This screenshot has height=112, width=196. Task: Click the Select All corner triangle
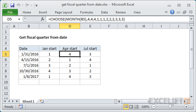[x=6, y=26]
